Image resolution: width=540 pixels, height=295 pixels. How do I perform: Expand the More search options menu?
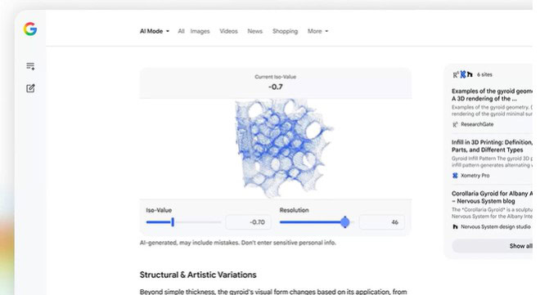click(x=317, y=31)
